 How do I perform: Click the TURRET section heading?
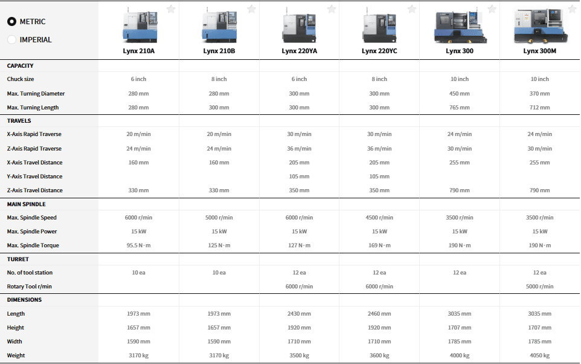[18, 259]
